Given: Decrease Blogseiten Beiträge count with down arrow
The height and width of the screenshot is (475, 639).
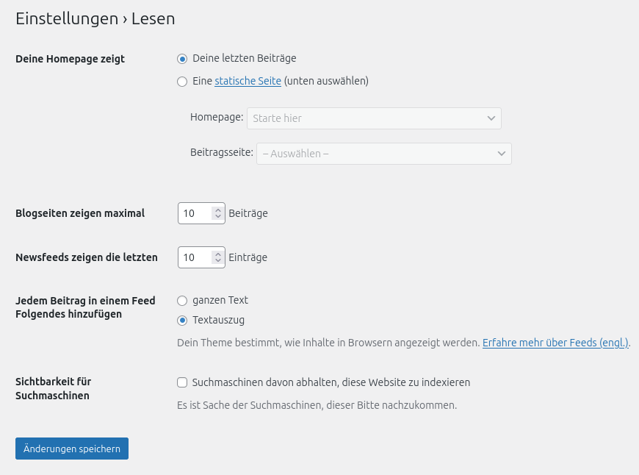Looking at the screenshot, I should pyautogui.click(x=217, y=217).
